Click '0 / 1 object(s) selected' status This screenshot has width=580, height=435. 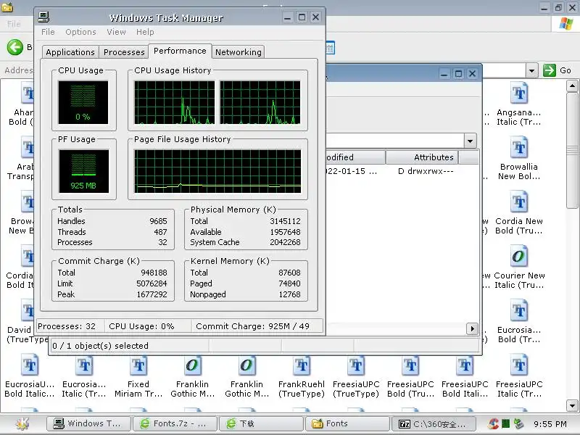[101, 346]
